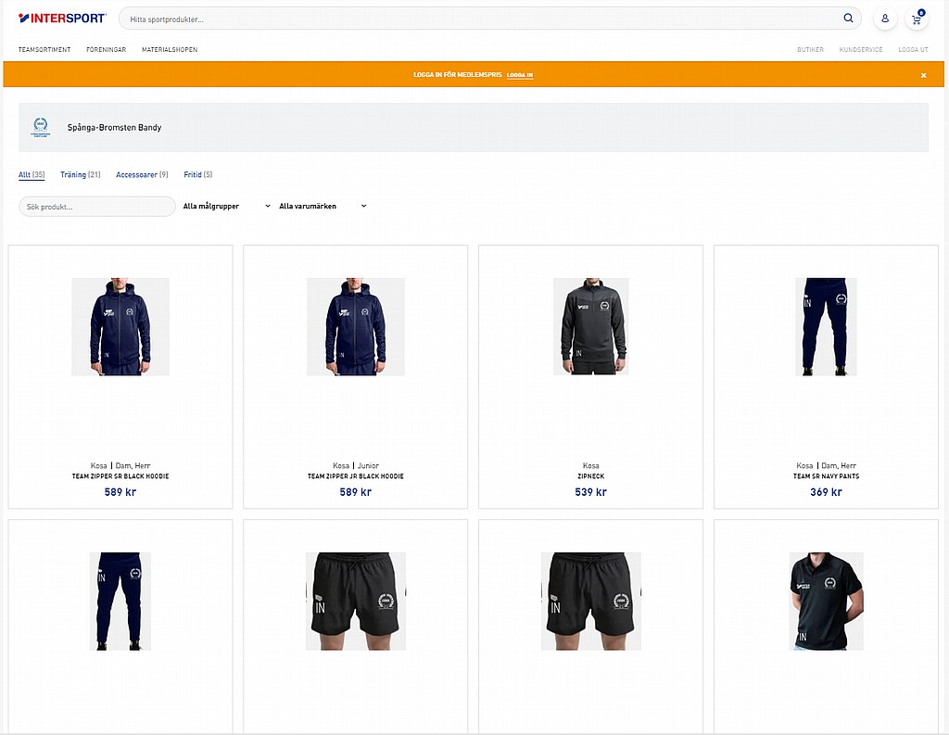Open the Alla målgrupper dropdown
Viewport: 949px width, 735px height.
(x=227, y=207)
